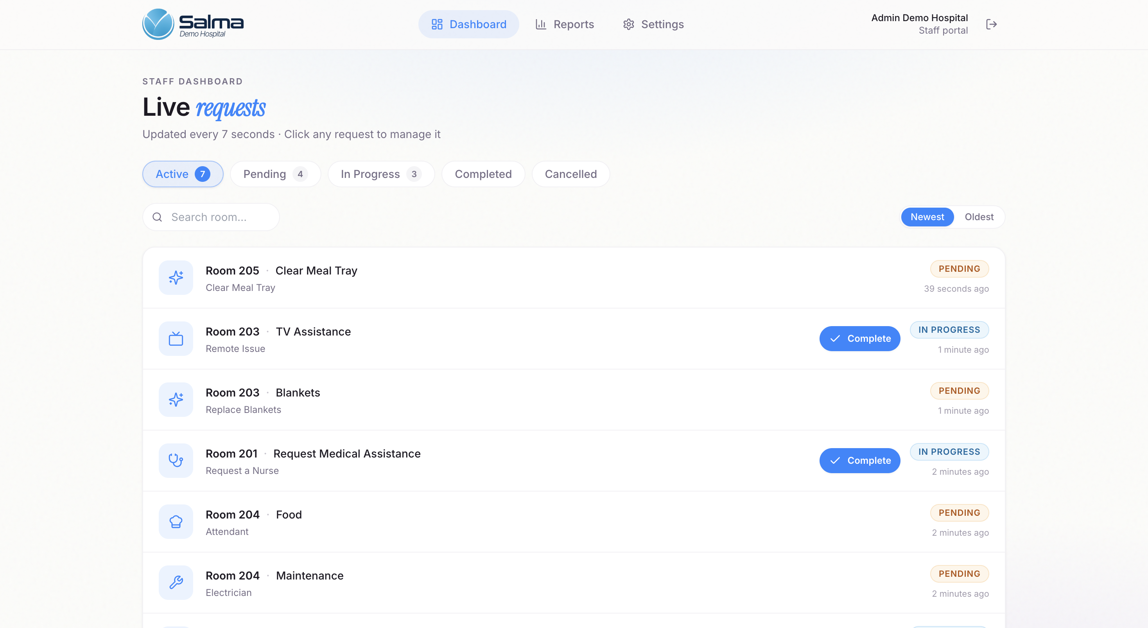Open the Reports nav tab

tap(564, 24)
